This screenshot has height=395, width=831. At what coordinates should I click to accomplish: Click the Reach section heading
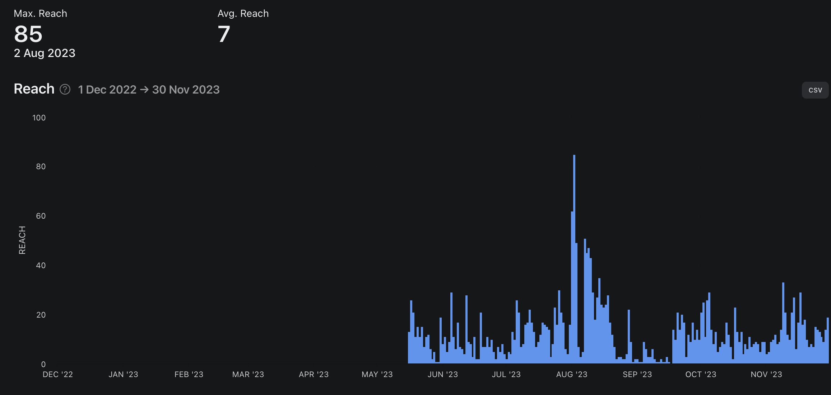(34, 89)
